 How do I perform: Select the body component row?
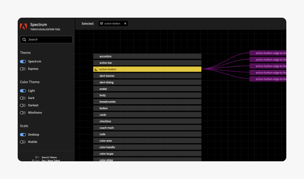click(147, 95)
